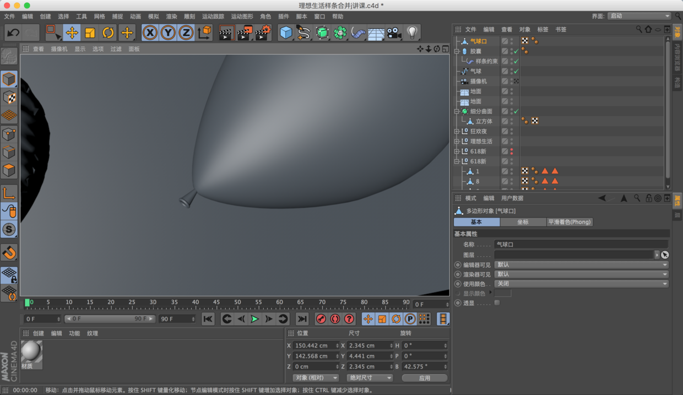Select the Rotate tool in toolbar
This screenshot has width=683, height=395.
[x=108, y=33]
